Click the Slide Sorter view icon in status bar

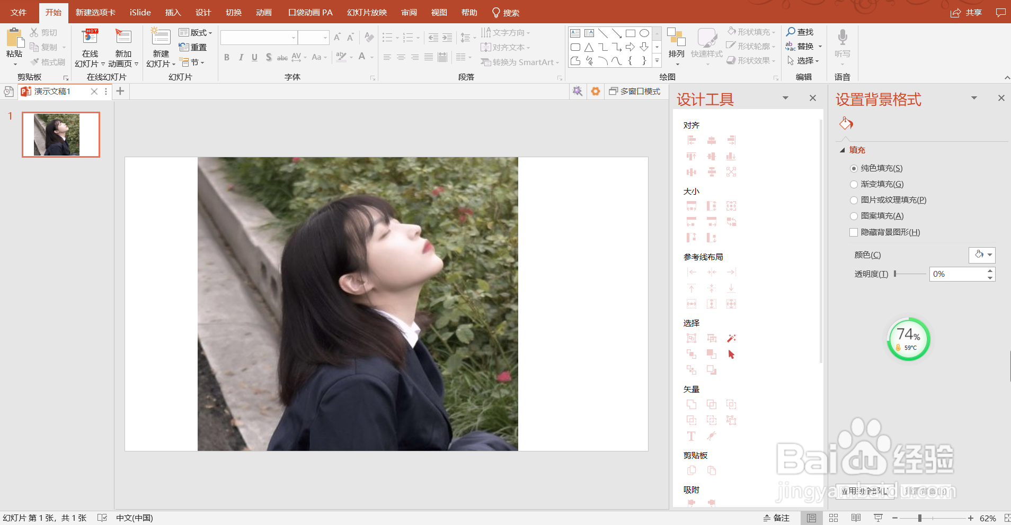(833, 518)
